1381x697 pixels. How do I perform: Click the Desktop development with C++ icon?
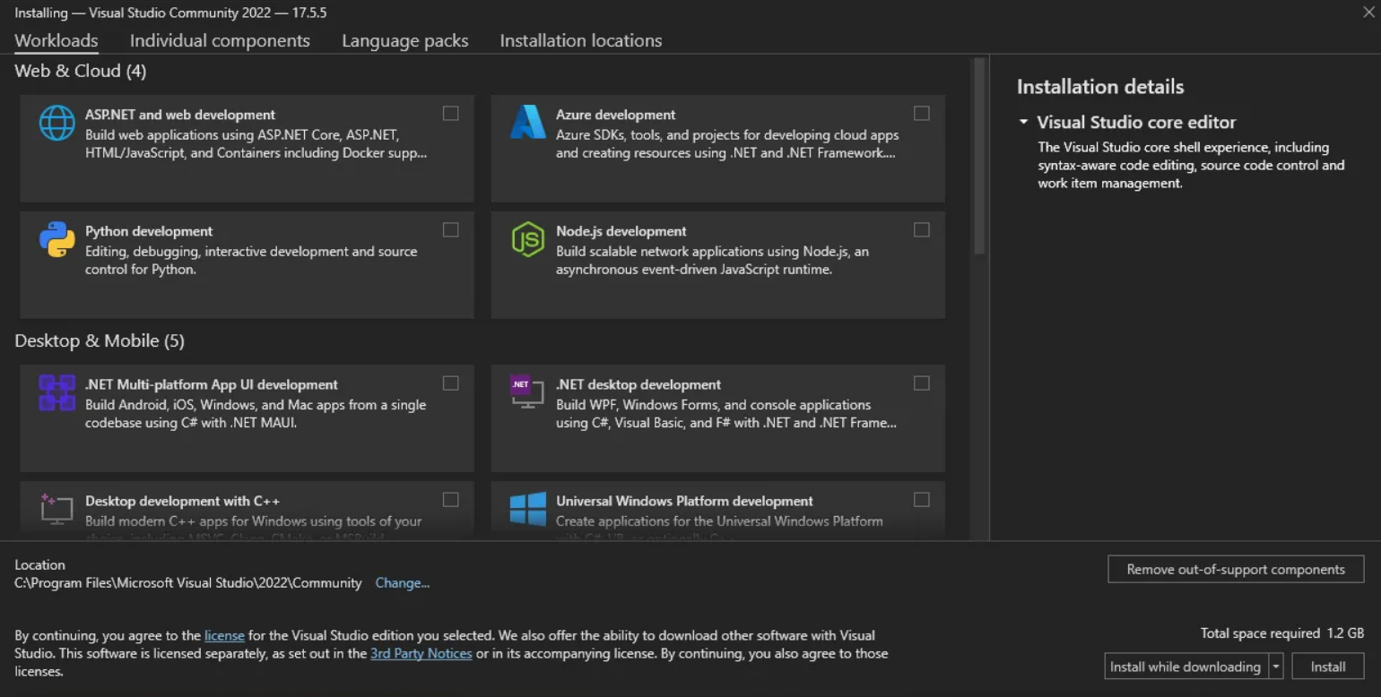point(56,508)
